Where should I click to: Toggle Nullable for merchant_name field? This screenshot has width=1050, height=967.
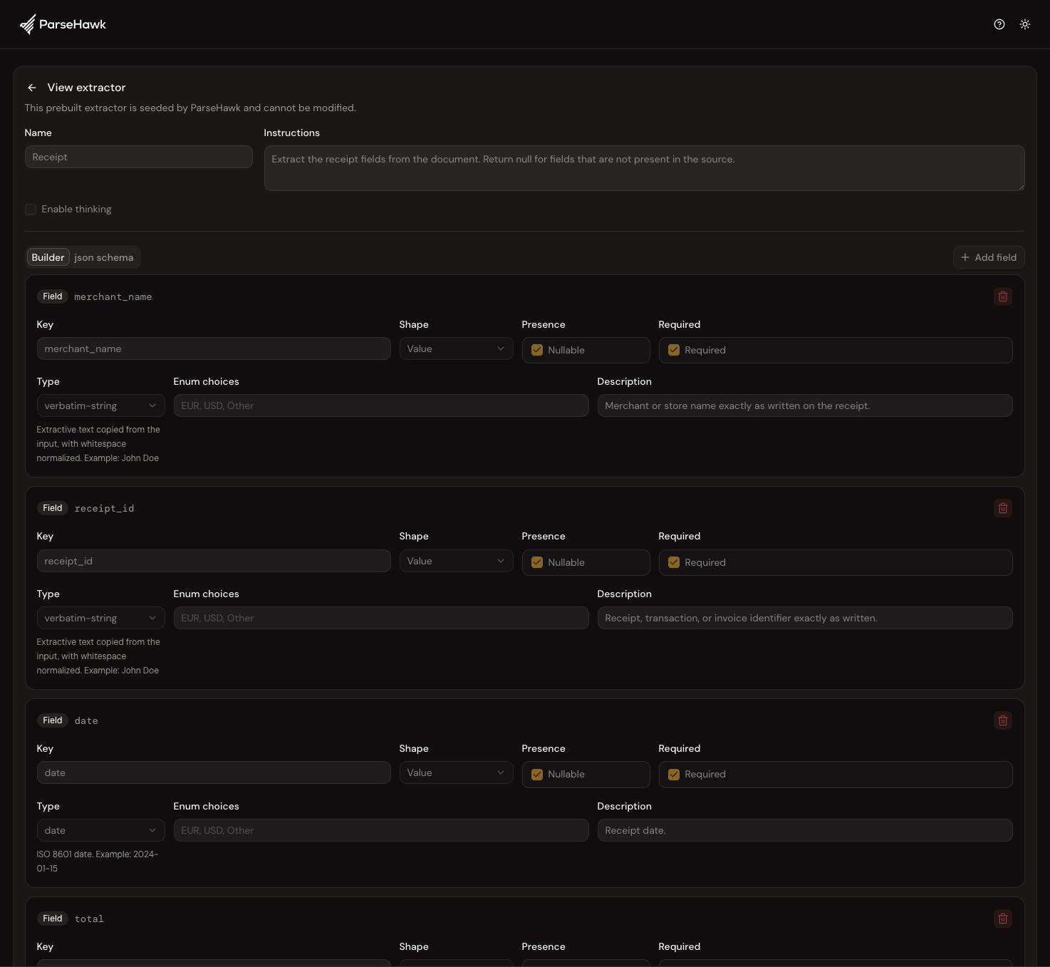coord(537,350)
